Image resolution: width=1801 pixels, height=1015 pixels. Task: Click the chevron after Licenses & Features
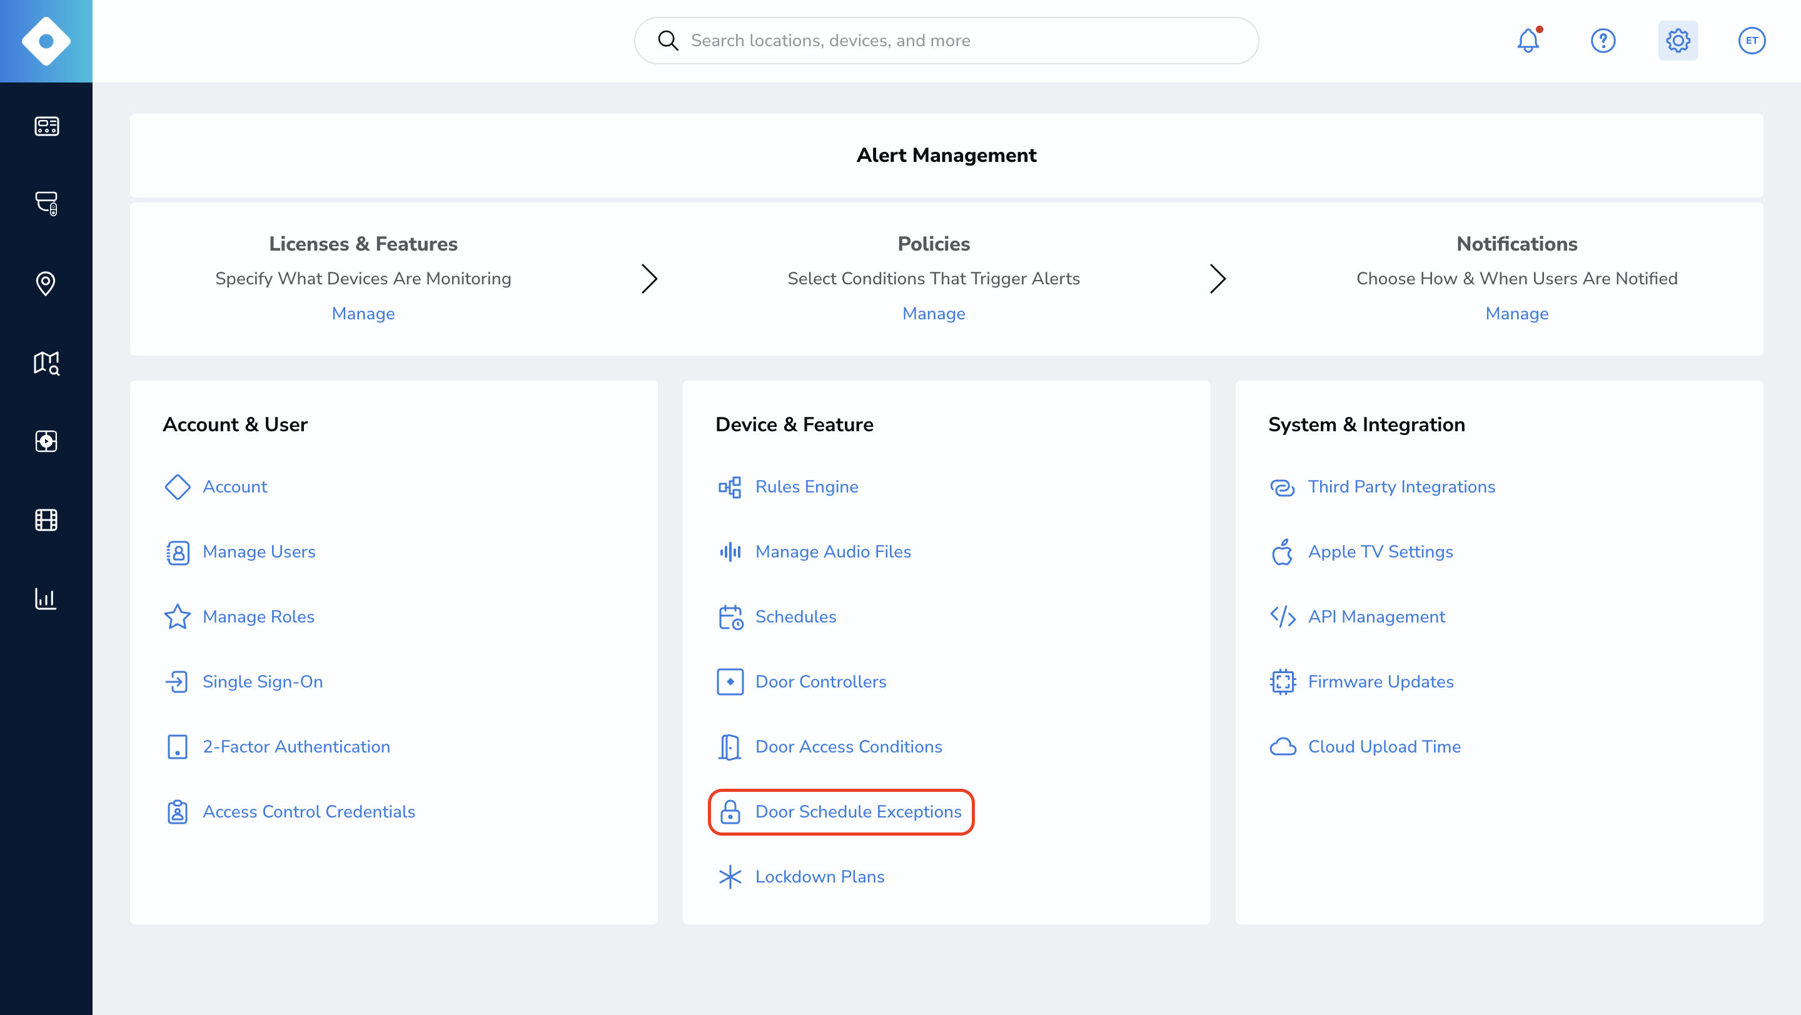(650, 279)
